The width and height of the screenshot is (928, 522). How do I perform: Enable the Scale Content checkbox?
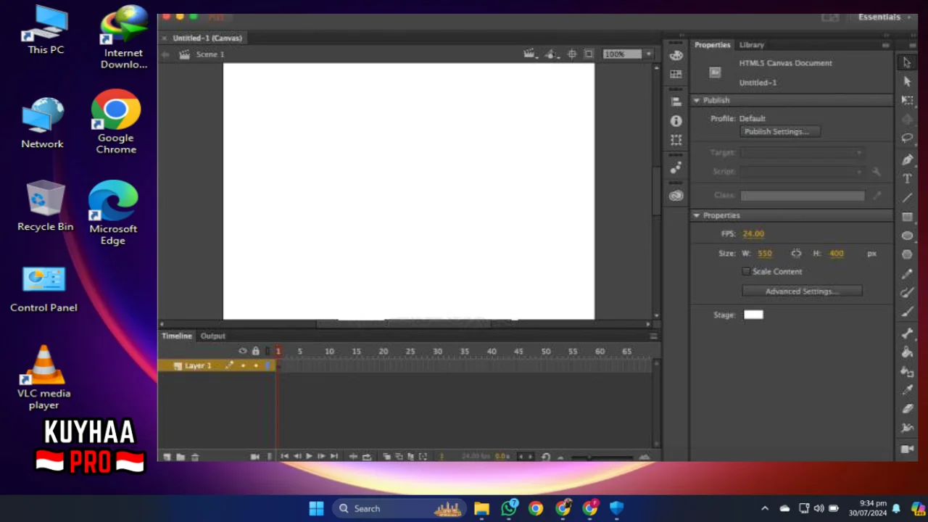click(745, 271)
